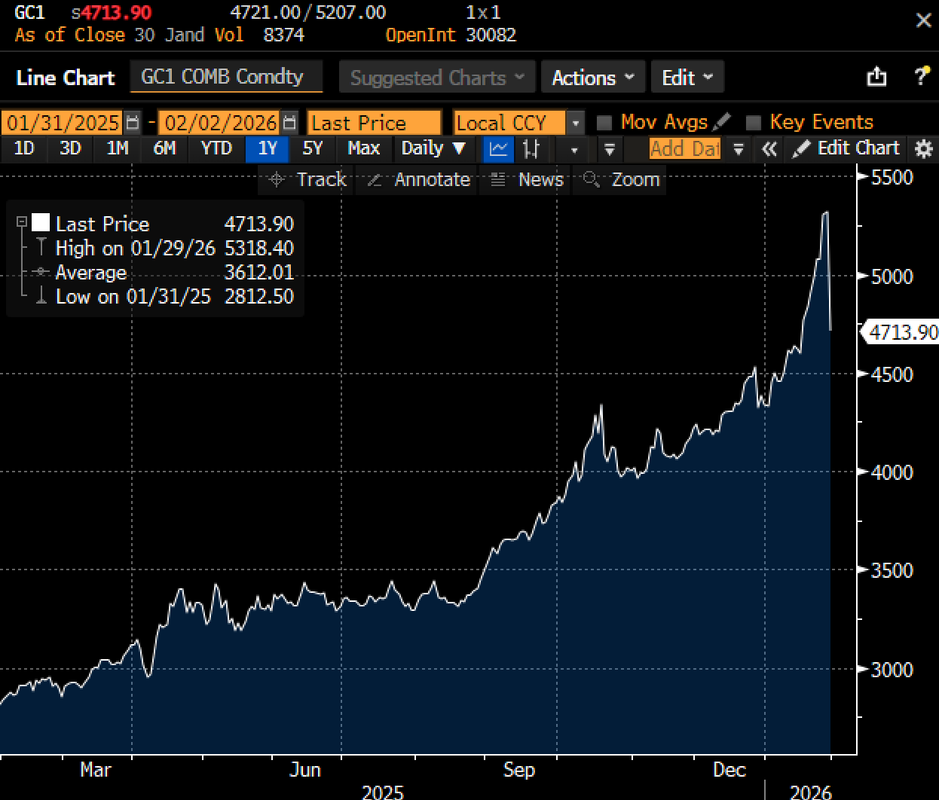939x800 pixels.
Task: Switch to the bar chart type icon
Action: pyautogui.click(x=531, y=148)
